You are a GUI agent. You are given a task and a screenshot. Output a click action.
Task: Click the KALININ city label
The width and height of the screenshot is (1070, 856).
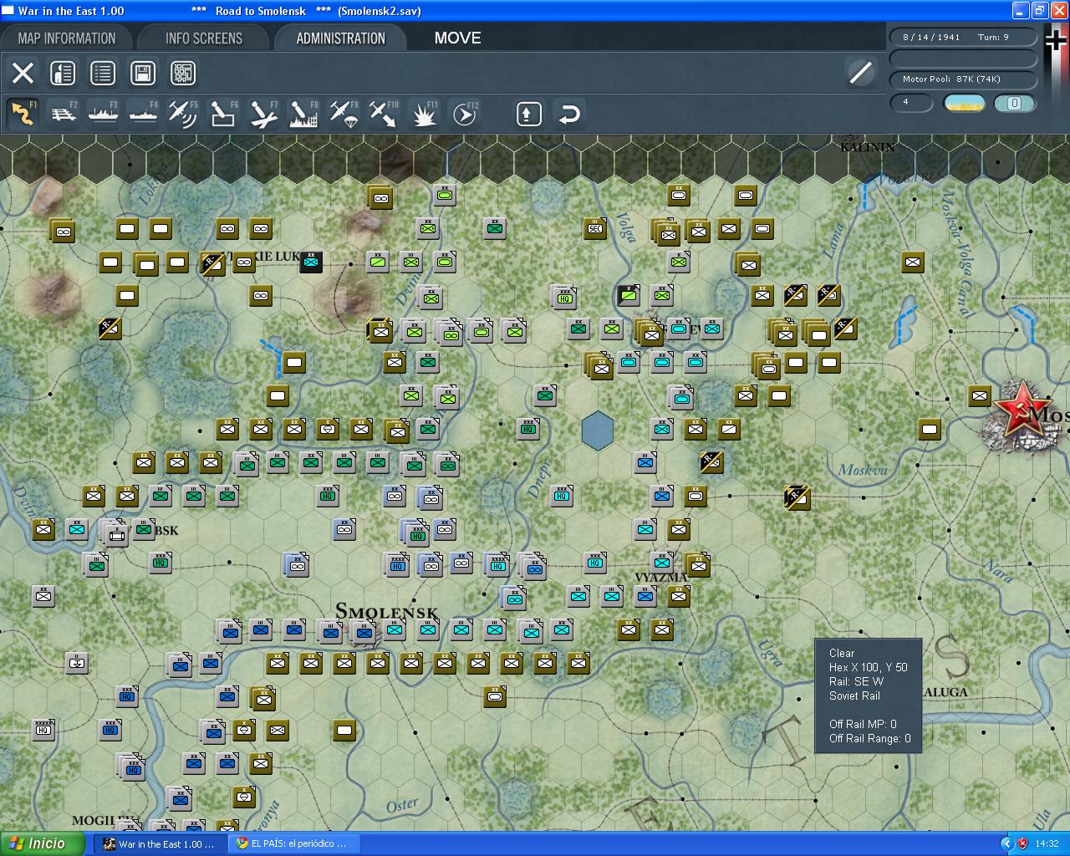pos(868,148)
